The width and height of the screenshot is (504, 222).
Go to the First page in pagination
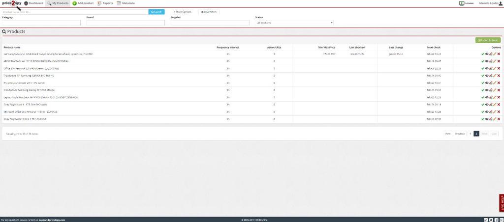(448, 134)
